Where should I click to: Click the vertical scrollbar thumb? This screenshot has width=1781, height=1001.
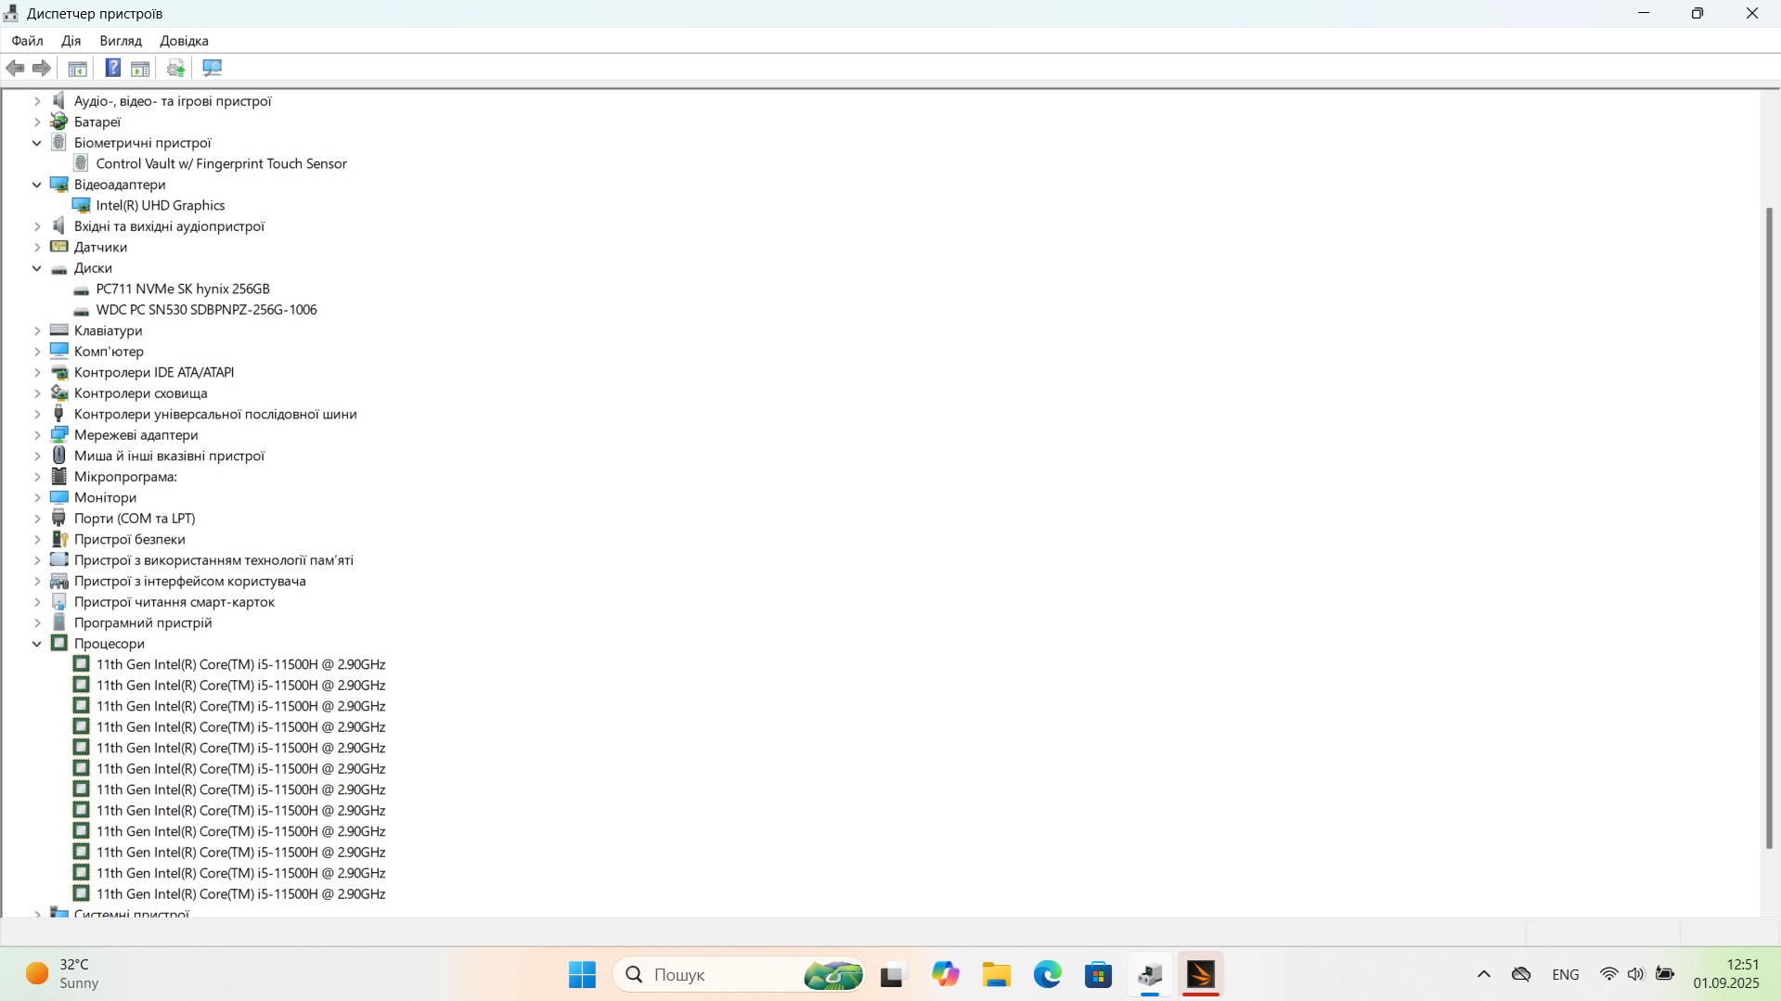[1769, 528]
